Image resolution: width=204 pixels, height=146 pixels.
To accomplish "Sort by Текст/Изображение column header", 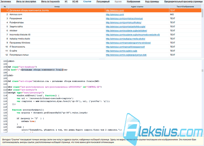I will click(x=185, y=6).
